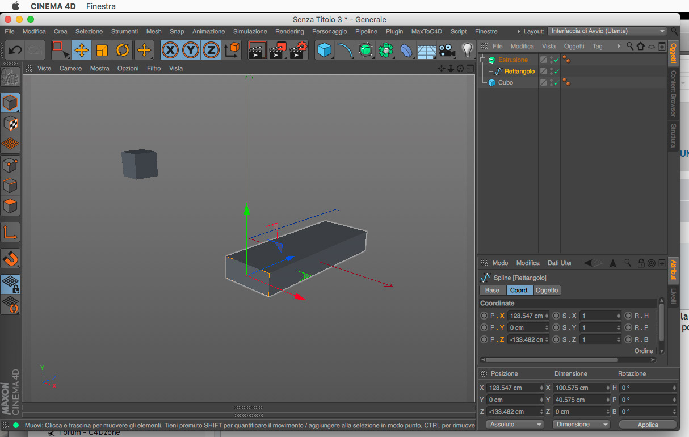The width and height of the screenshot is (689, 437).
Task: Open the Finestra menu in macOS menu bar
Action: 101,6
